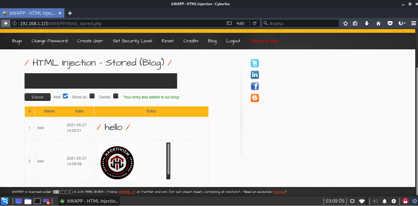The height and width of the screenshot is (206, 418).
Task: View the Credits page
Action: click(191, 41)
